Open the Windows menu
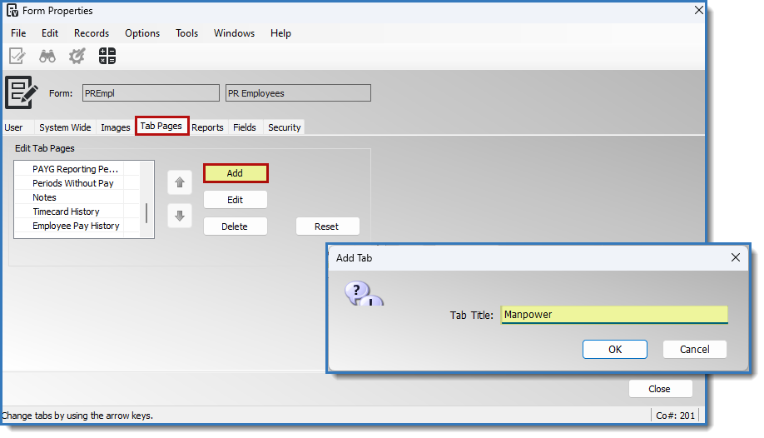 235,33
